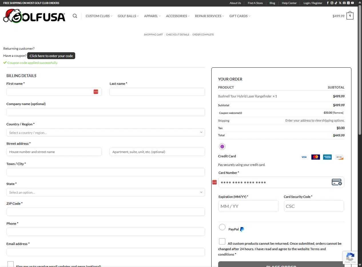
Task: Click the red password manager icon beside Card Number
Action: [x=214, y=182]
